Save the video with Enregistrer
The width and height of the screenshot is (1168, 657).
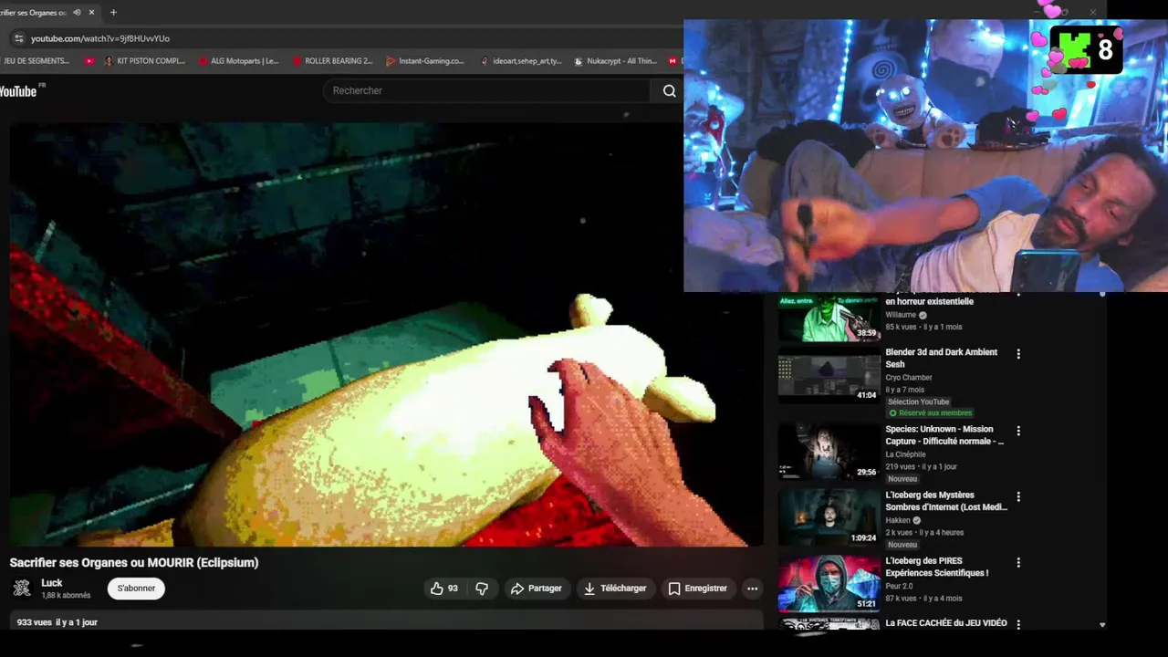[698, 589]
